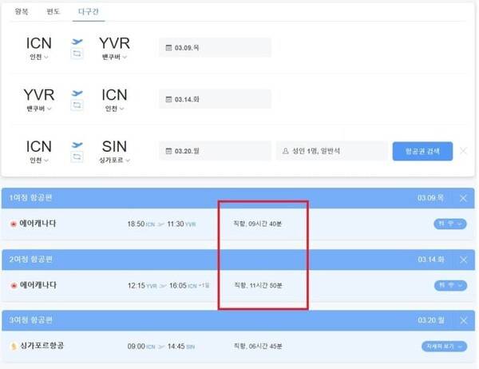Swap airports on the ICN to YVR segment
479x369 pixels.
(77, 54)
